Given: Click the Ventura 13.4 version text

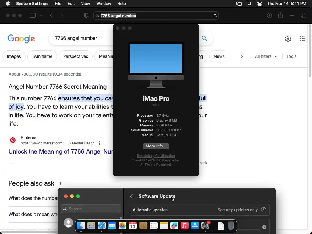Looking at the screenshot, I should [x=166, y=135].
